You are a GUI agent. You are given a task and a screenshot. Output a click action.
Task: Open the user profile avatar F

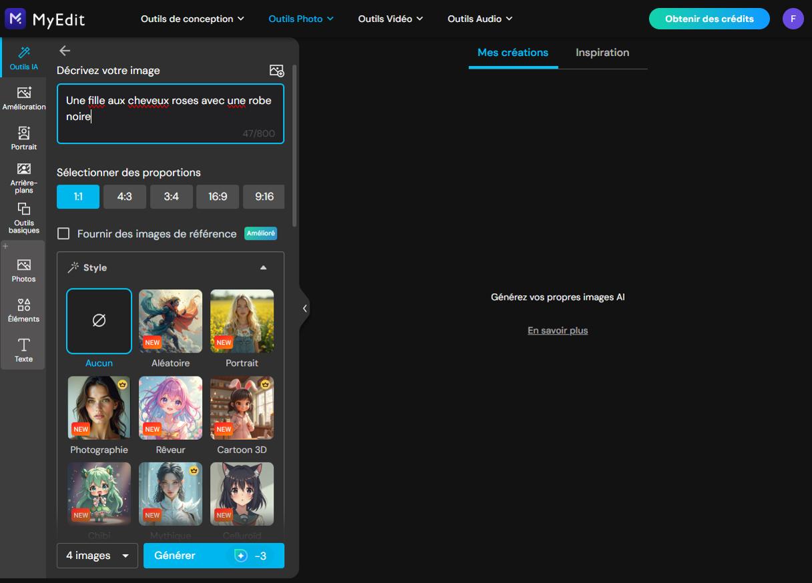(x=793, y=19)
